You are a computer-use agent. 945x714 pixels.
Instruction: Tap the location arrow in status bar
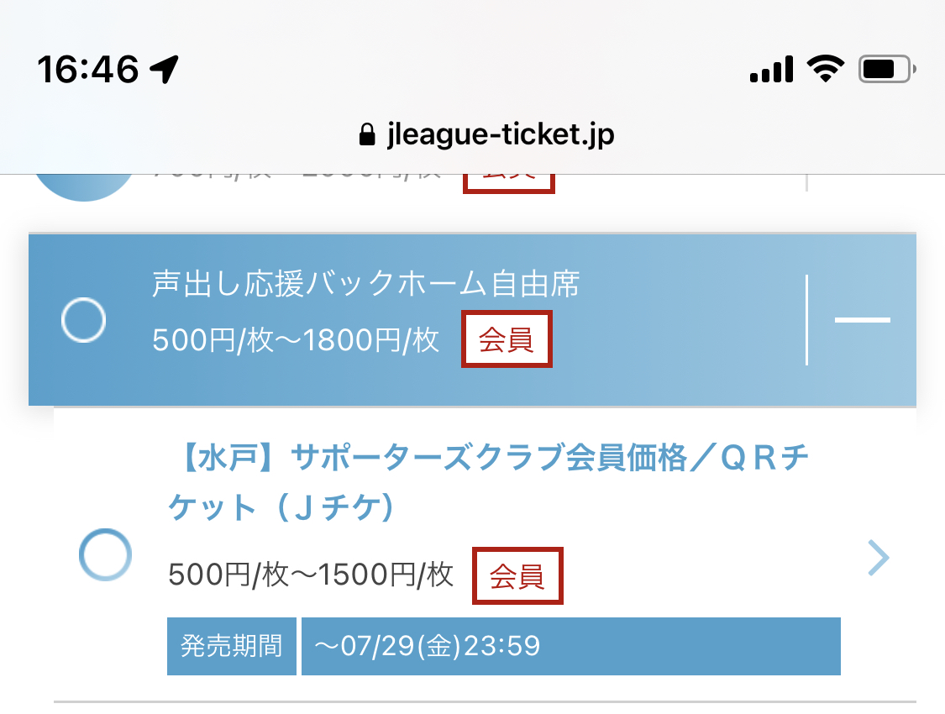165,70
